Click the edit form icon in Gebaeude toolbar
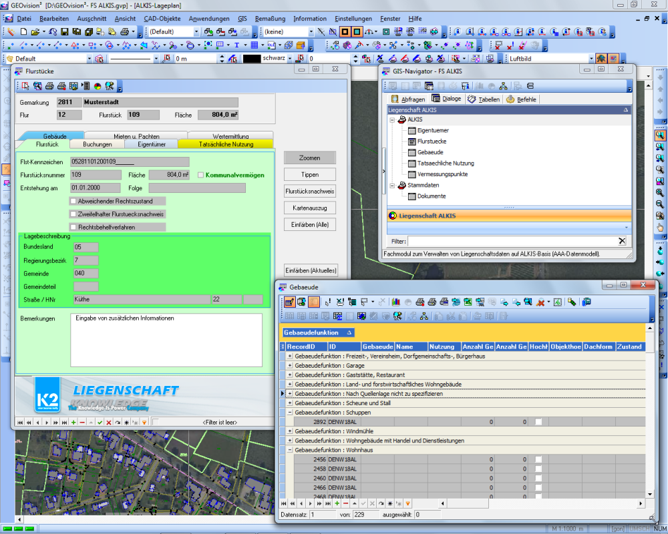 [x=289, y=302]
